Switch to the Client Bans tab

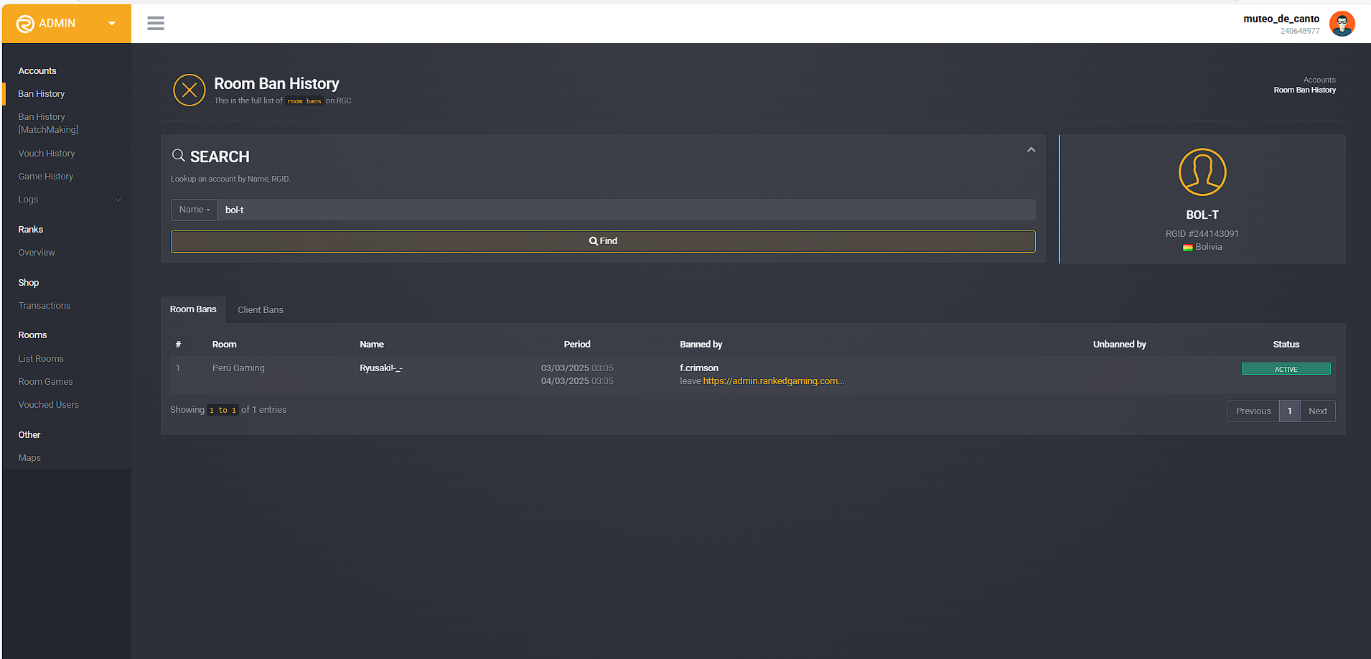coord(261,310)
